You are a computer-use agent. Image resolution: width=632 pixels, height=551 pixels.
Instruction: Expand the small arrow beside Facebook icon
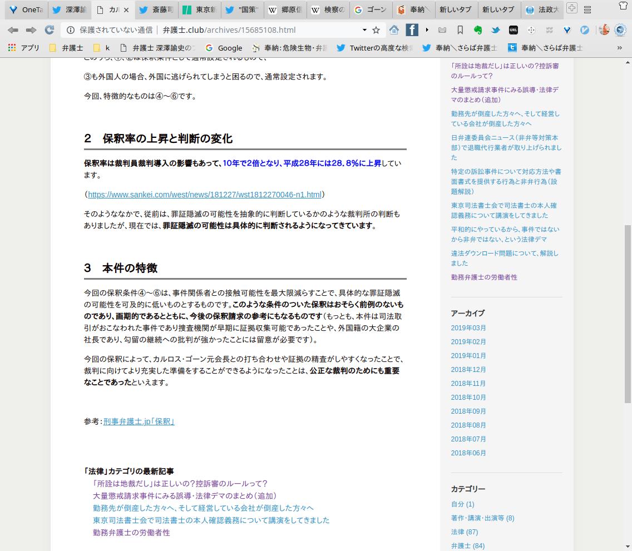[427, 30]
